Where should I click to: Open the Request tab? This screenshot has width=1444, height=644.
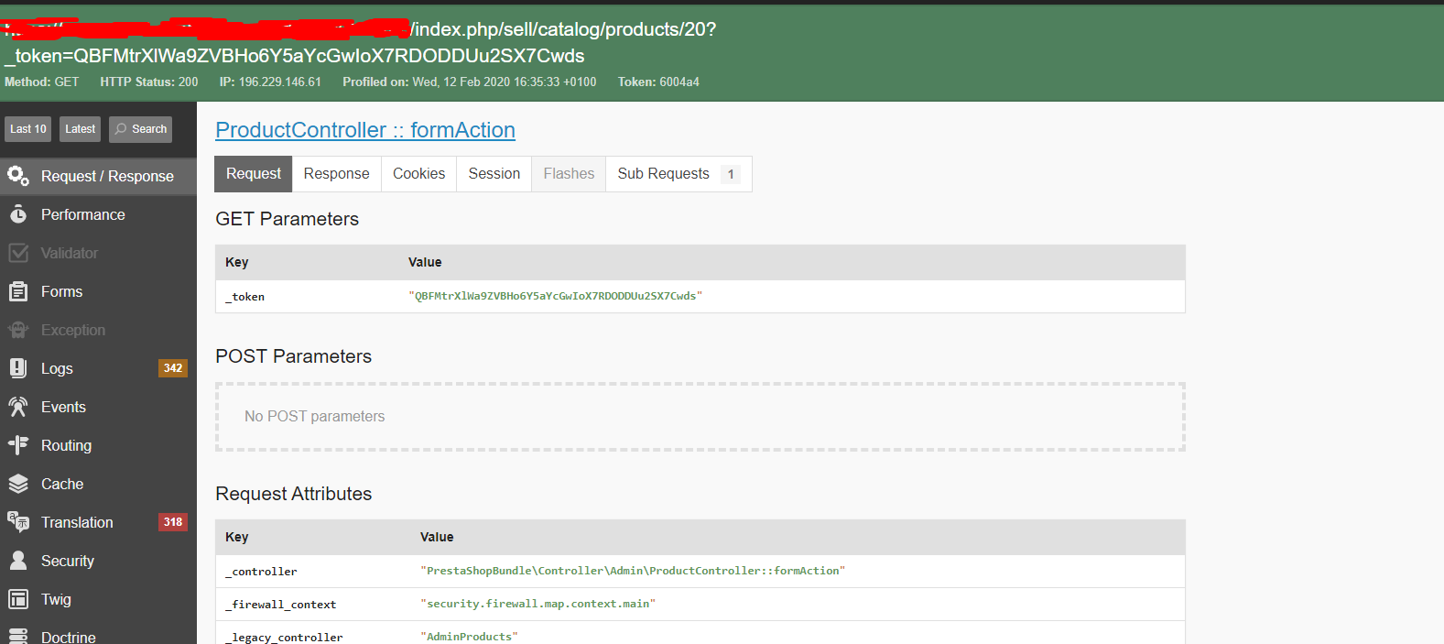(254, 174)
